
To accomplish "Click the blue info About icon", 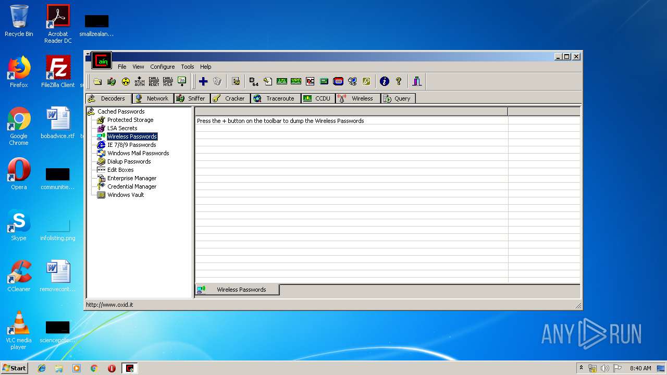I will coord(385,81).
